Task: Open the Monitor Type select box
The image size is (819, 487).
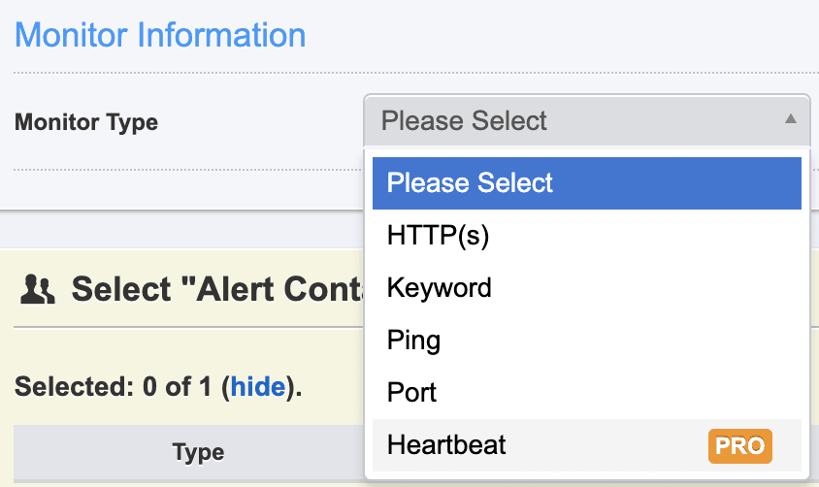Action: pyautogui.click(x=585, y=120)
